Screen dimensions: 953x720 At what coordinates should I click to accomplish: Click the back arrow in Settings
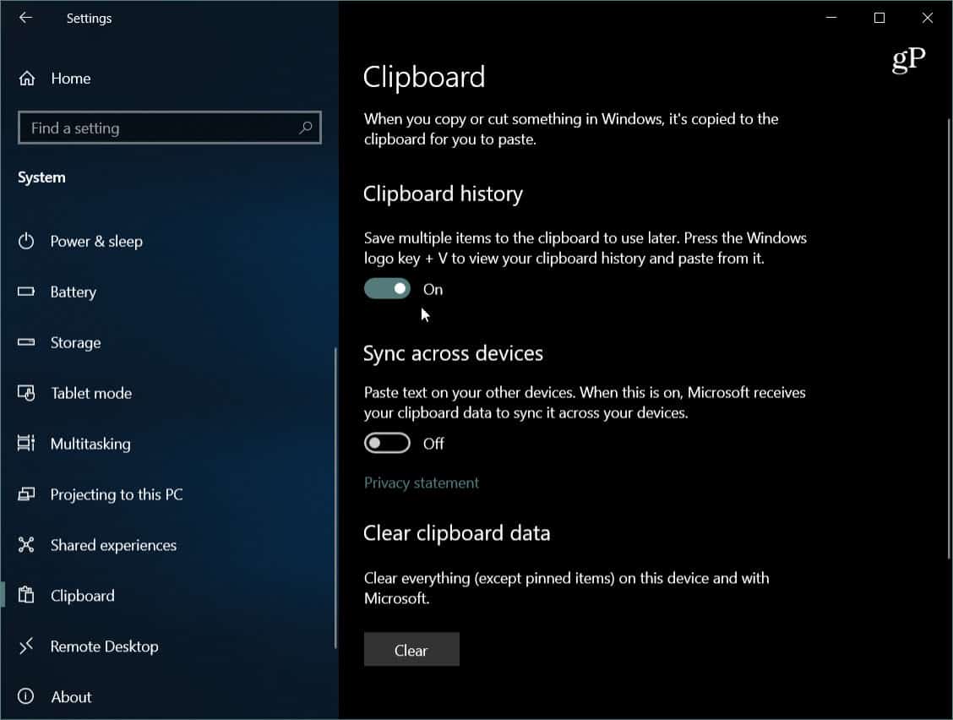click(25, 18)
